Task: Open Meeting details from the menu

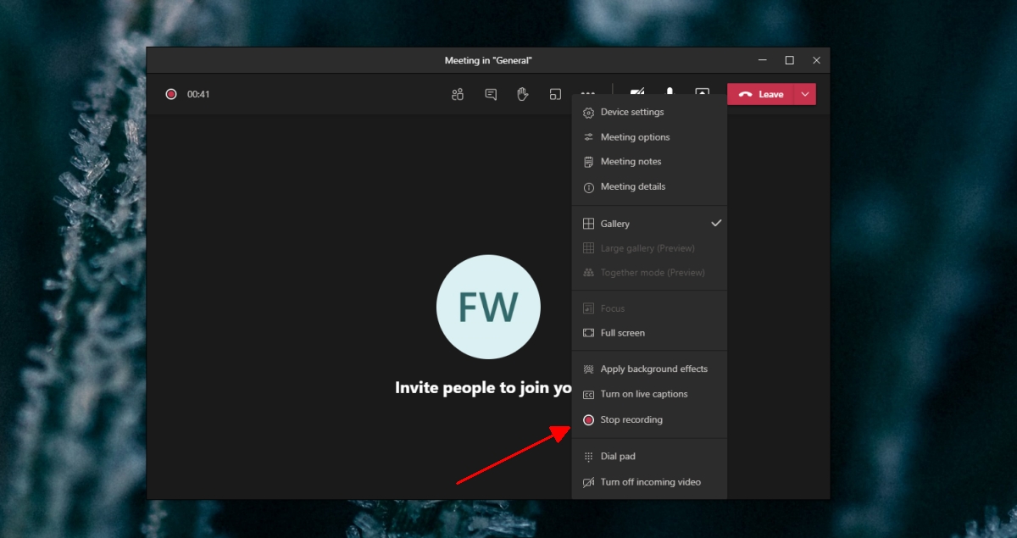Action: coord(649,186)
